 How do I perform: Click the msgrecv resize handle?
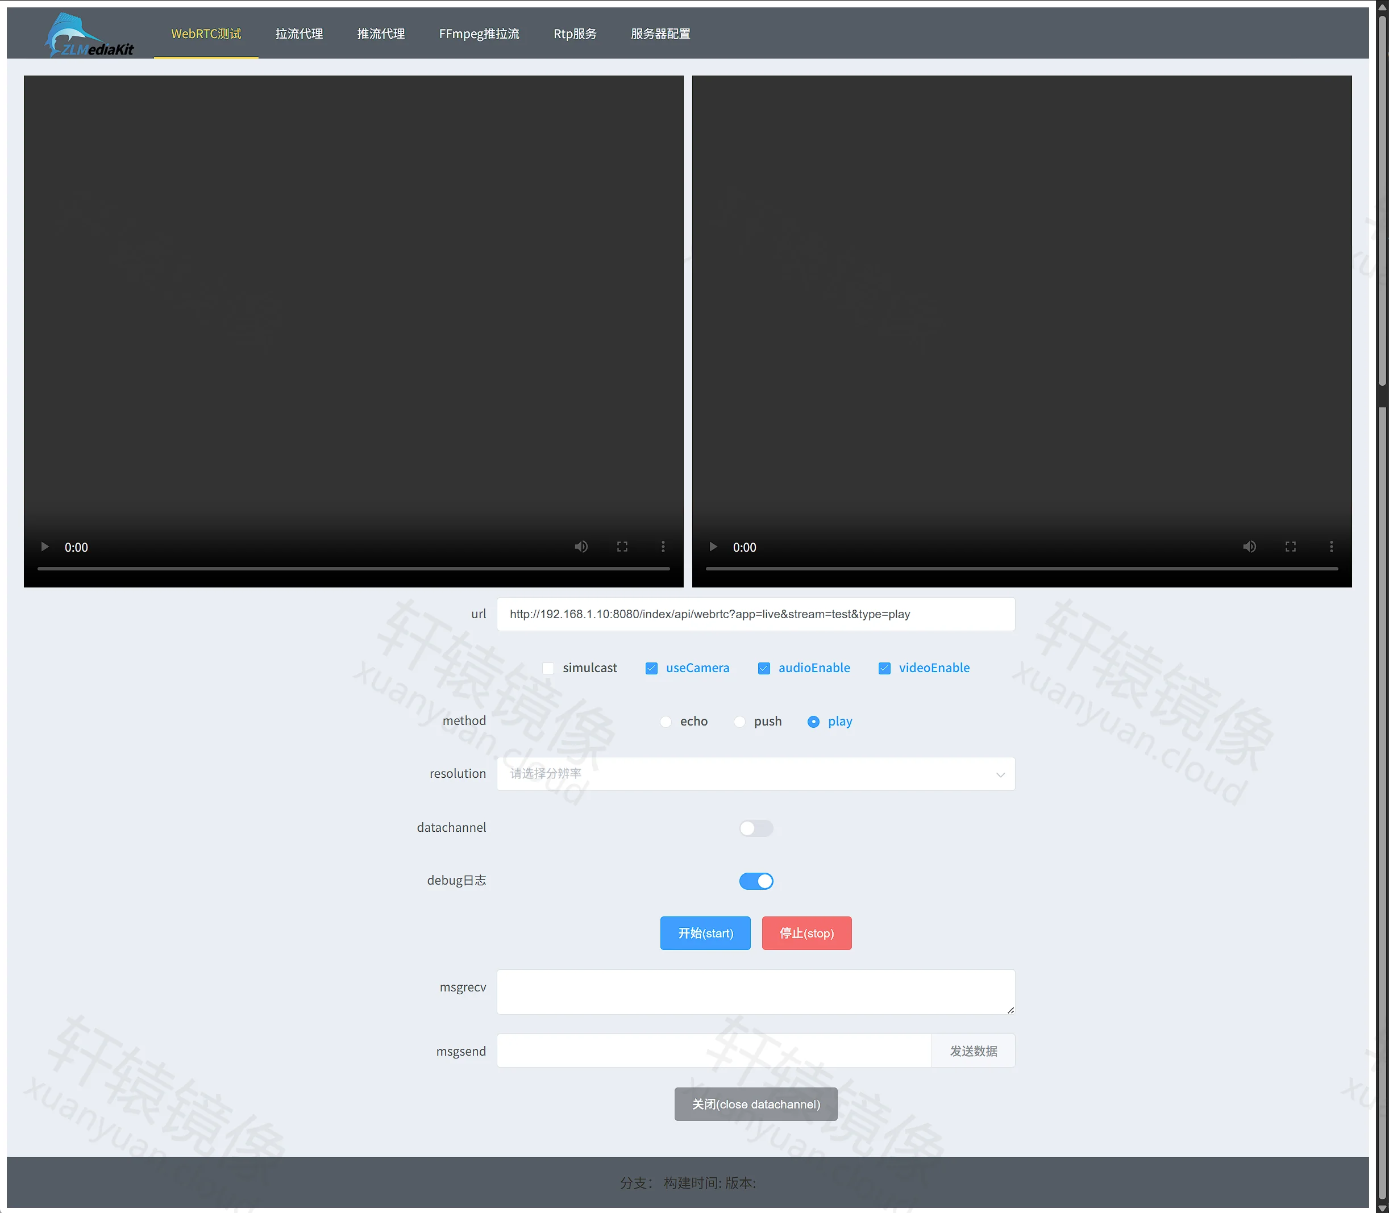click(1010, 1011)
